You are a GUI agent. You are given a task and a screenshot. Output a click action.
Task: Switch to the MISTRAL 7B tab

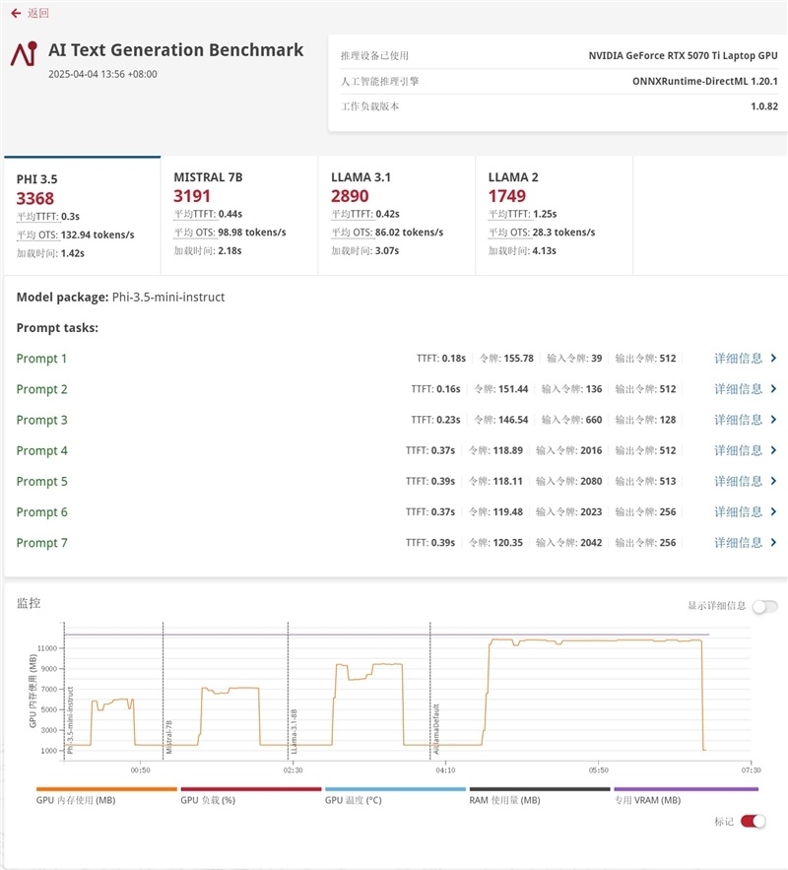[x=239, y=215]
